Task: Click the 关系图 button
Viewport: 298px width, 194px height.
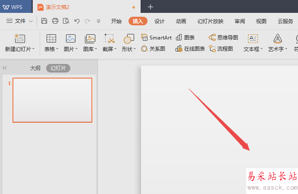Action: (x=153, y=49)
